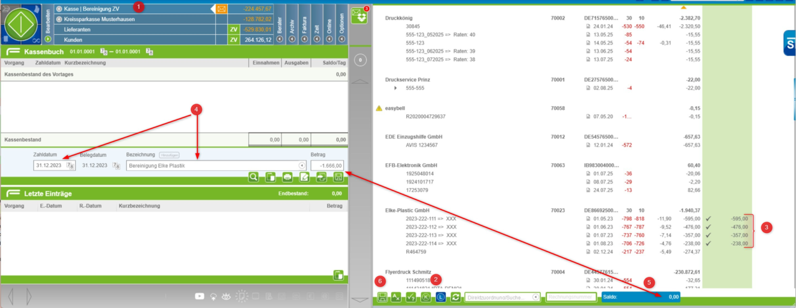
Task: Click the refresh arrows icon in the bottom toolbar
Action: [x=455, y=297]
